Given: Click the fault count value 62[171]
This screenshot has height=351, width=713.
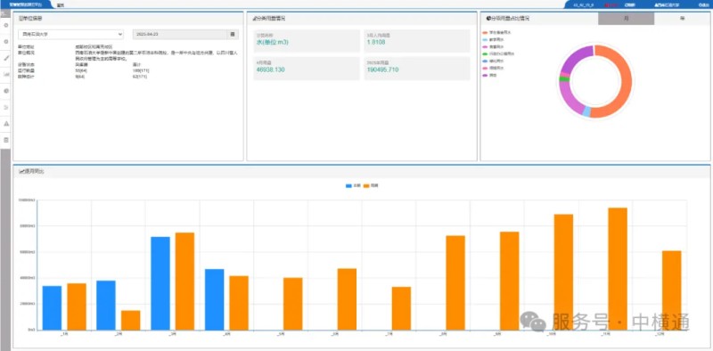Looking at the screenshot, I should (140, 77).
